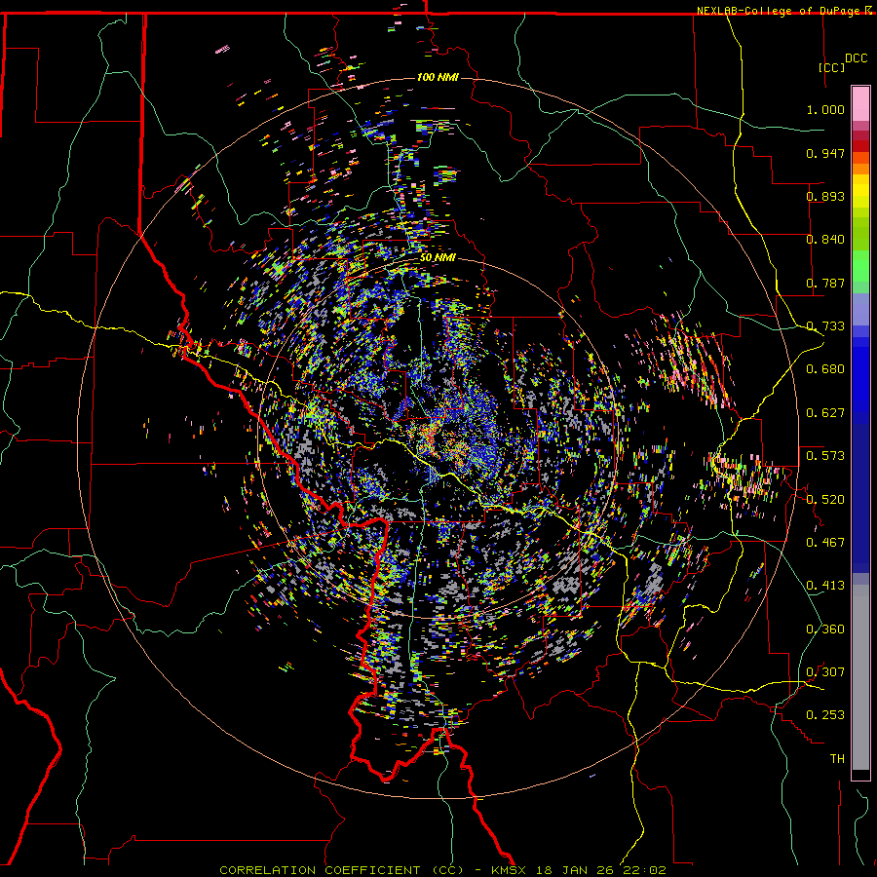877x877 pixels.
Task: Click the 0.680 legend value
Action: (825, 369)
